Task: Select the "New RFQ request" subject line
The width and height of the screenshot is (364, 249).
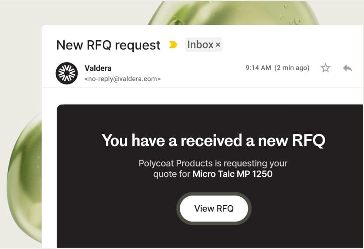Action: 108,45
